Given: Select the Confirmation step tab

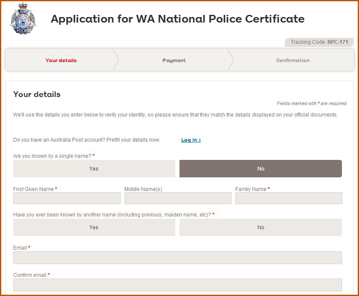Looking at the screenshot, I should click(292, 60).
